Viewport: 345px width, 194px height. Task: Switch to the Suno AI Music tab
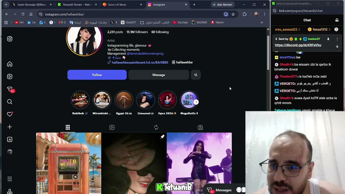pyautogui.click(x=122, y=5)
